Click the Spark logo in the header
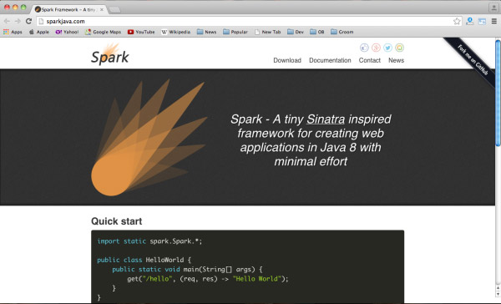The height and width of the screenshot is (304, 501). point(110,54)
